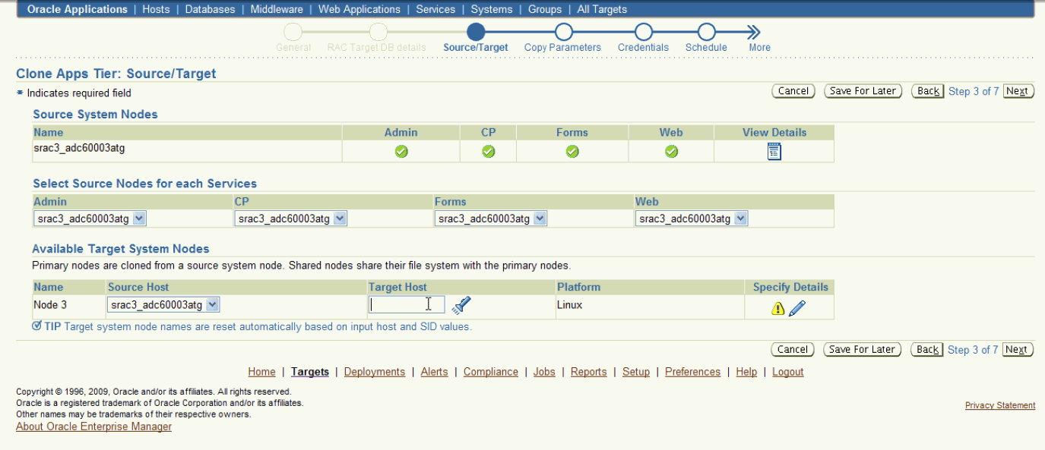
Task: Open the Preferences footer link
Action: (x=692, y=372)
